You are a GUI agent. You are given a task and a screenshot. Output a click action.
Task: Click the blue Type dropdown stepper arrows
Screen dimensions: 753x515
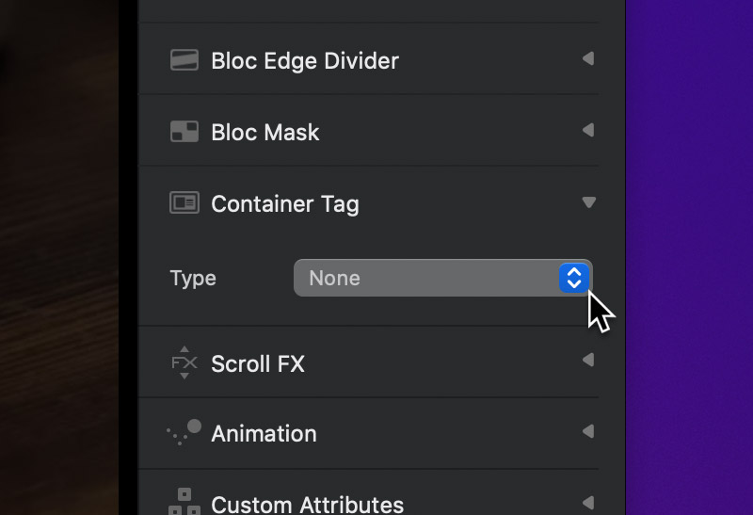tap(574, 278)
